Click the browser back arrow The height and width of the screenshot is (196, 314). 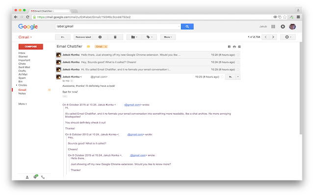(x=16, y=17)
